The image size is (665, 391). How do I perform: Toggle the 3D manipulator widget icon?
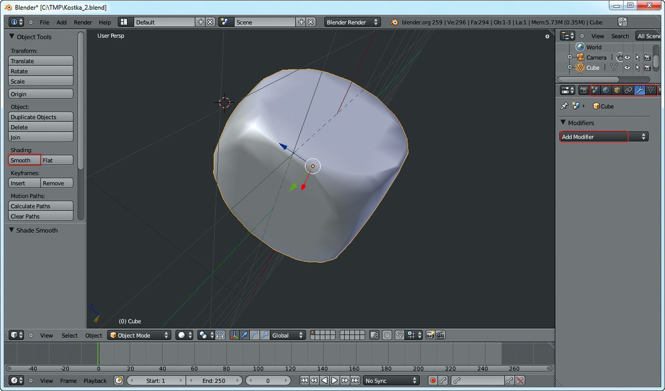234,336
